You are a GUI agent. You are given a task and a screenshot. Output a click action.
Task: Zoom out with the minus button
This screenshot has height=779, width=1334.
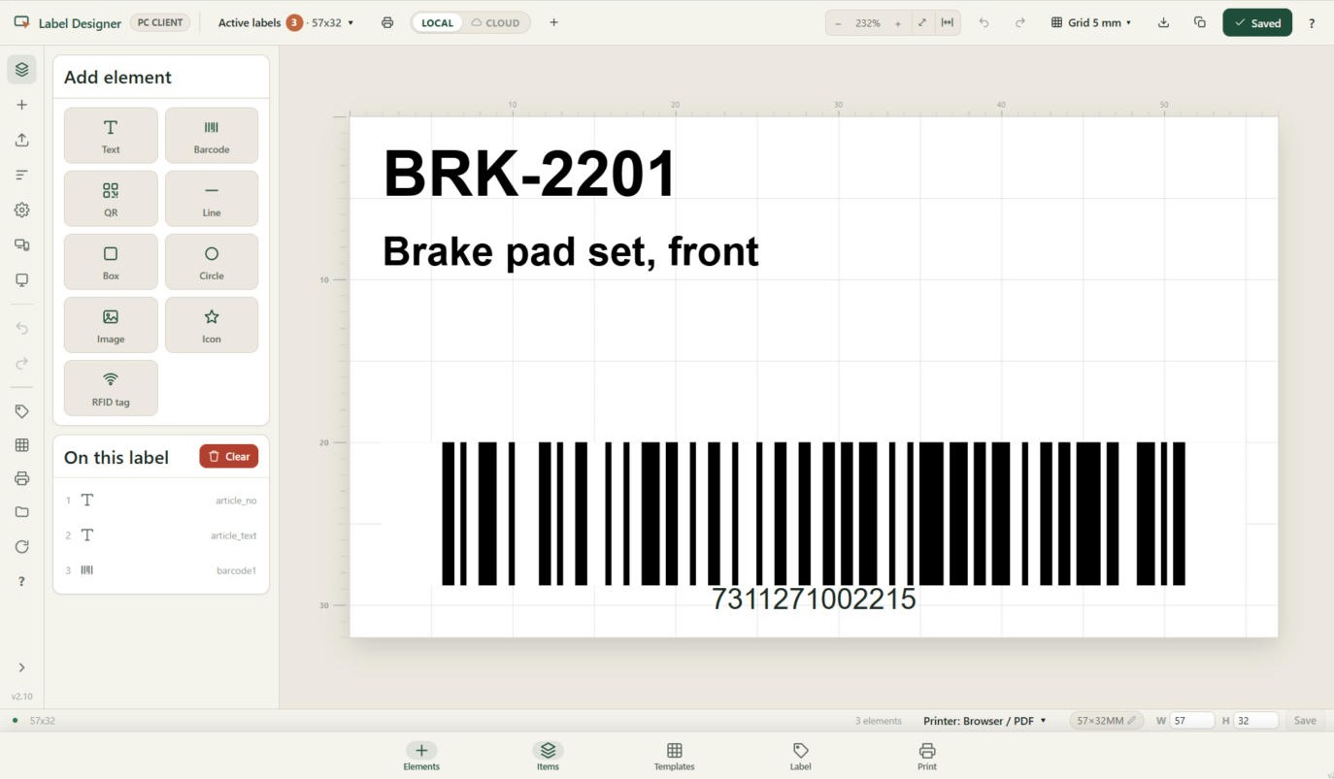point(839,22)
